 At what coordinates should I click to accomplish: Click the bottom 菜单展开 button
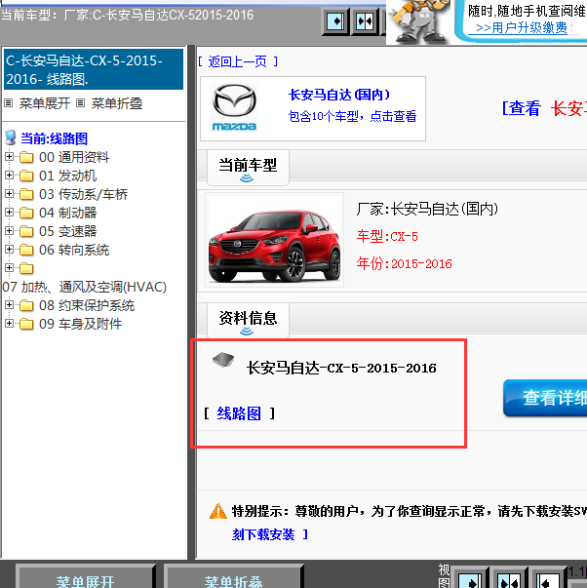coord(85,577)
